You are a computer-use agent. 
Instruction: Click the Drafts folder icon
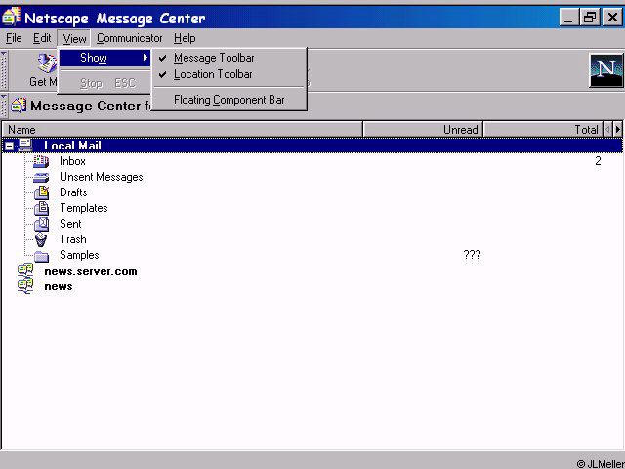coord(41,192)
